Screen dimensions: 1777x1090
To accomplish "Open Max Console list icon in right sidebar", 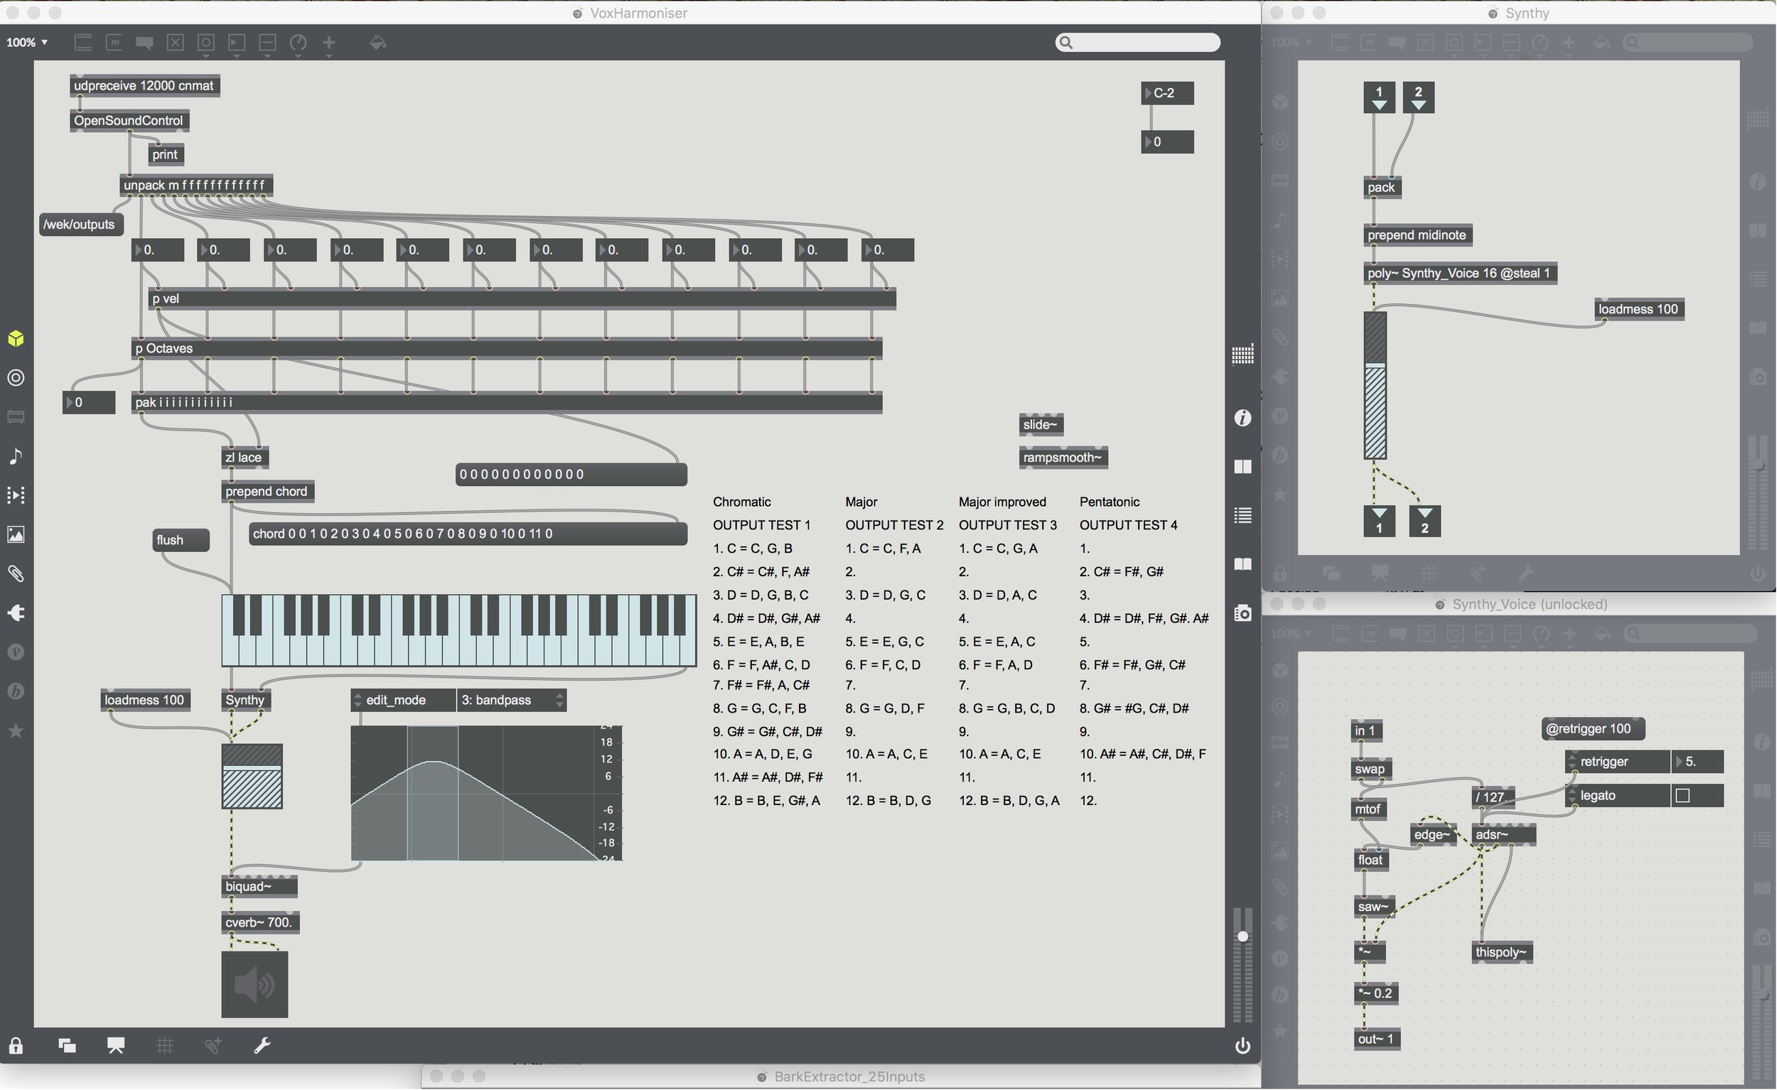I will click(1242, 515).
